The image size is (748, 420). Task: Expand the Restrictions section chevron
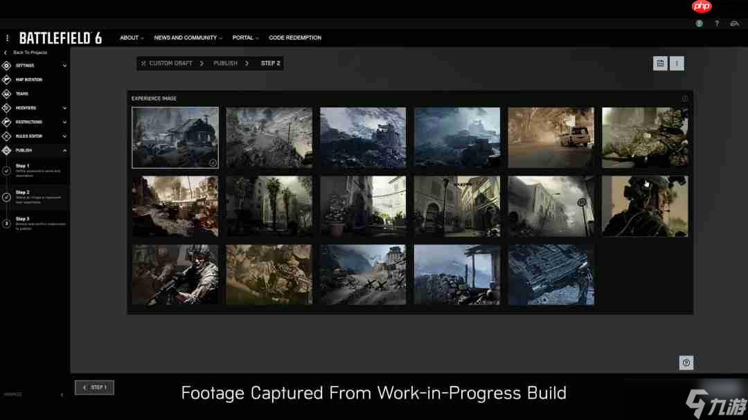(x=64, y=122)
